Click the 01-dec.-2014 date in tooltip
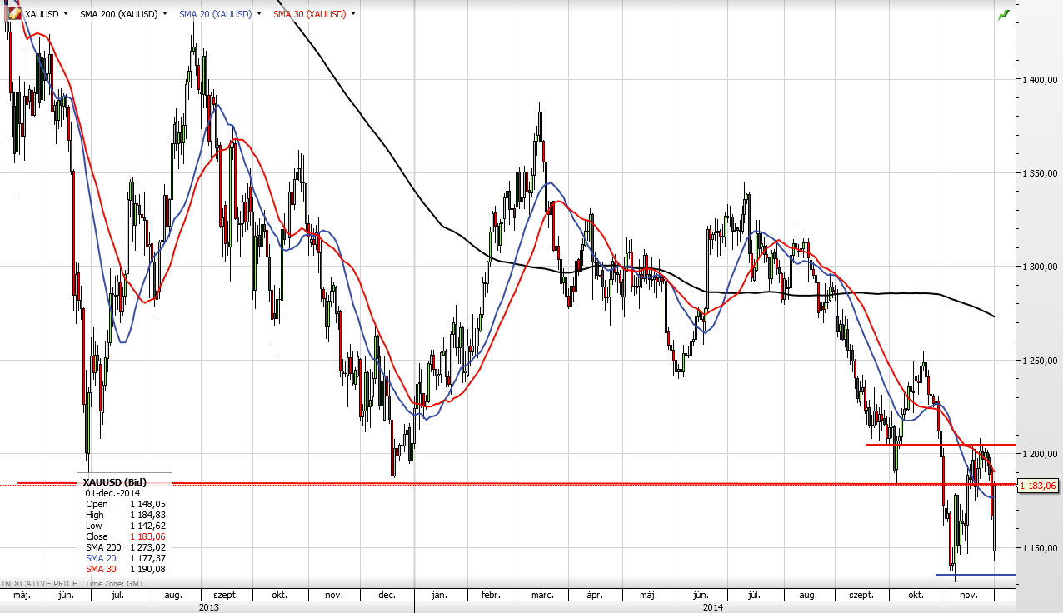Viewport: 1063px width, 613px height. point(113,493)
